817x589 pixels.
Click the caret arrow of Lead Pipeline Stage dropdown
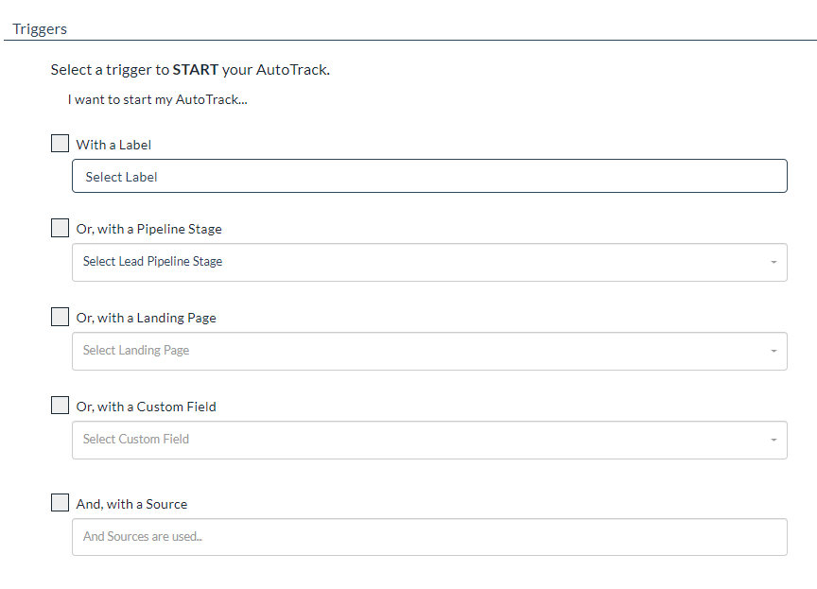774,262
